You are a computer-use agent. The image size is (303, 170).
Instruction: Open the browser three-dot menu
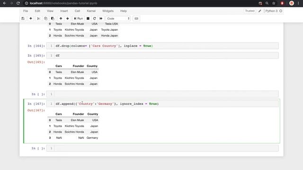[298, 3]
